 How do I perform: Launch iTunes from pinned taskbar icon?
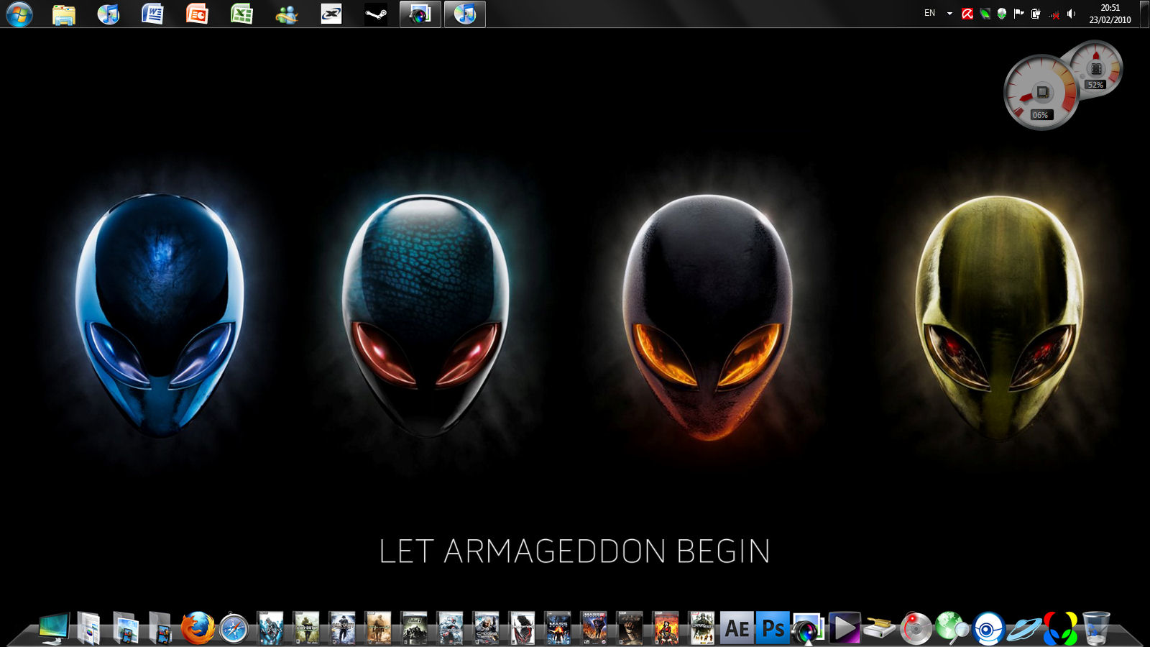[109, 14]
